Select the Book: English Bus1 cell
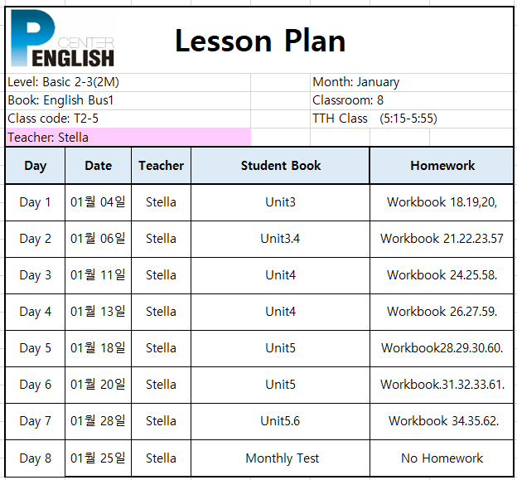Image resolution: width=517 pixels, height=480 pixels. [x=128, y=100]
